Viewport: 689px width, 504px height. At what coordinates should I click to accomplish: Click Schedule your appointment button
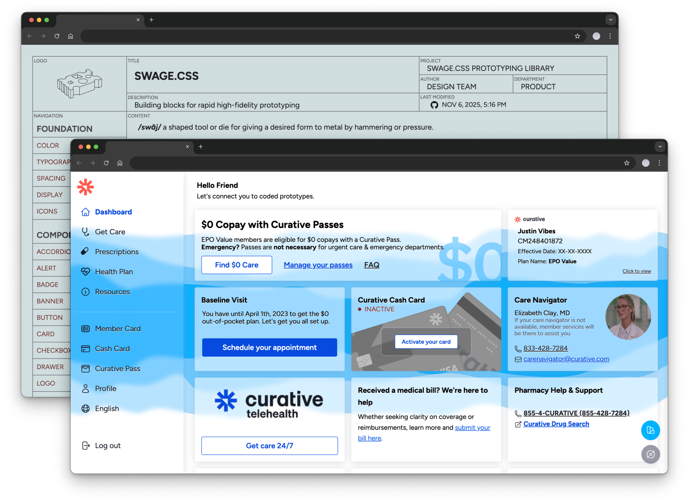pos(269,348)
